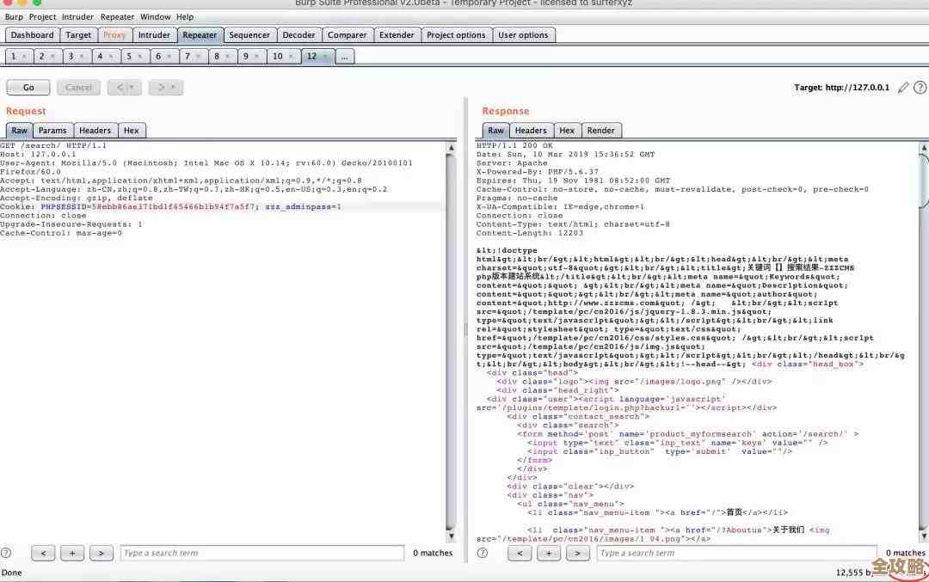Click the Go button to send request
The height and width of the screenshot is (582, 929).
pos(28,87)
